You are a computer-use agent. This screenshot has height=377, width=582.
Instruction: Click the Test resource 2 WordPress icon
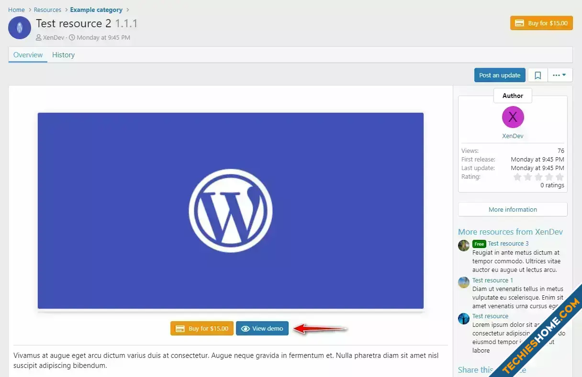coord(20,28)
